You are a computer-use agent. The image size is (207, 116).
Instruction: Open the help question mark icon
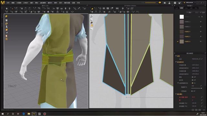(175, 3)
